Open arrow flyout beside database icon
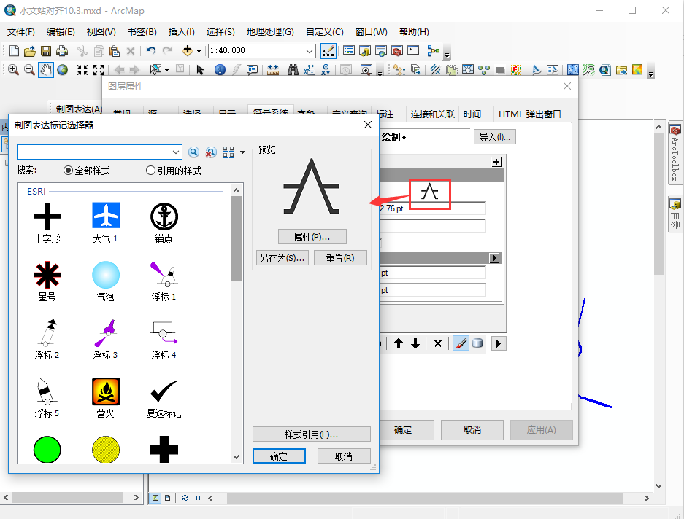Screen dimensions: 684x519 pyautogui.click(x=499, y=343)
